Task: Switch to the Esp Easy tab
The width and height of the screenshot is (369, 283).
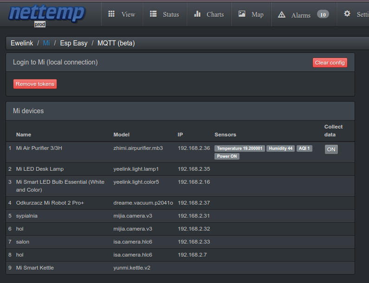Action: (74, 43)
